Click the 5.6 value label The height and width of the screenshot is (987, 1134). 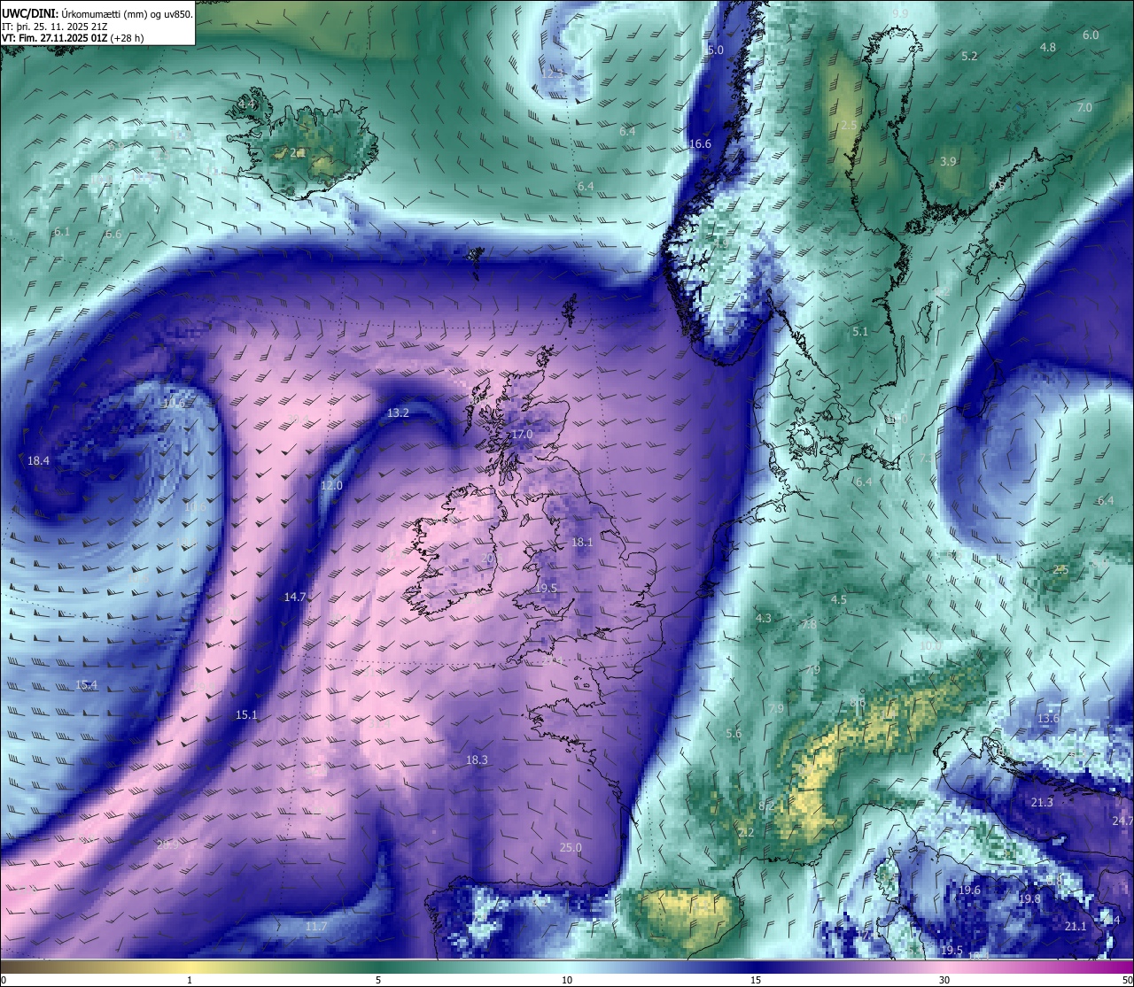(734, 735)
